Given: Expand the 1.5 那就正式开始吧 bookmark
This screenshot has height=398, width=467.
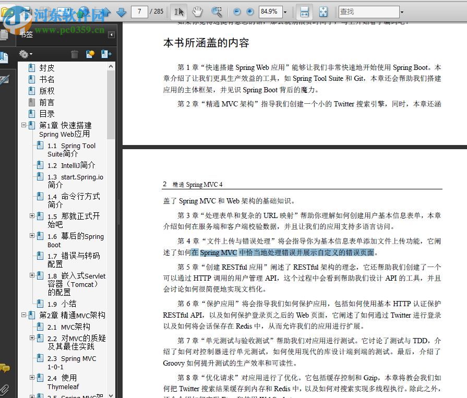Looking at the screenshot, I should (x=32, y=215).
